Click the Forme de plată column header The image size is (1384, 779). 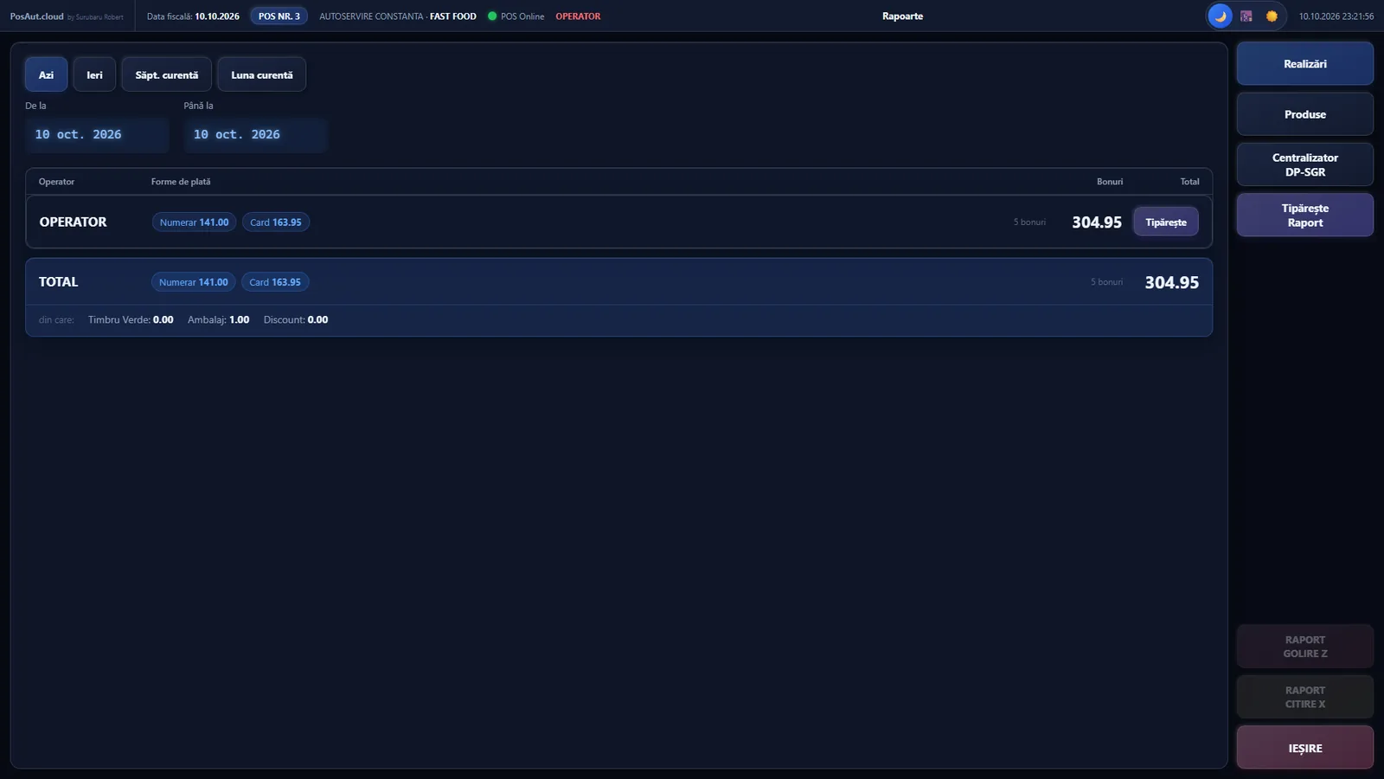181,182
